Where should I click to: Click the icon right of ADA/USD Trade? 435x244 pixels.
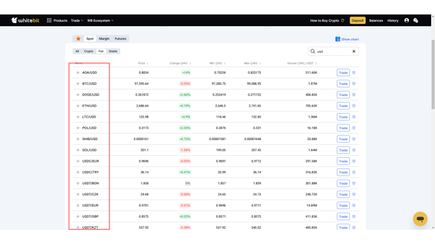pos(354,72)
